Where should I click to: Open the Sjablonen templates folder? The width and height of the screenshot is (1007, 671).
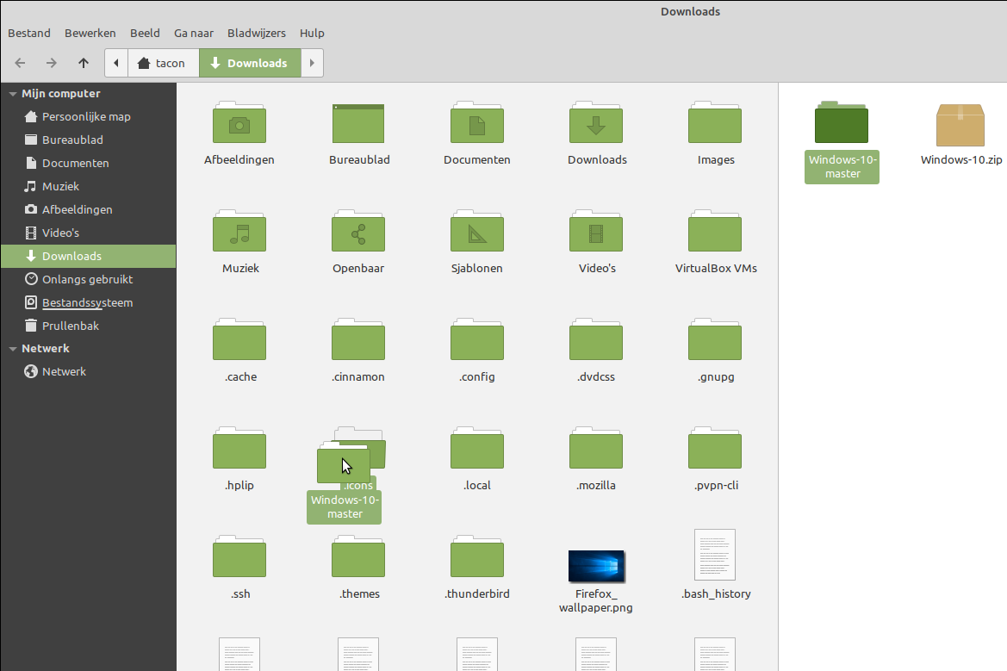click(x=477, y=232)
